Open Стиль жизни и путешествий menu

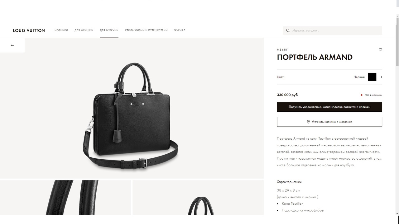coord(146,30)
